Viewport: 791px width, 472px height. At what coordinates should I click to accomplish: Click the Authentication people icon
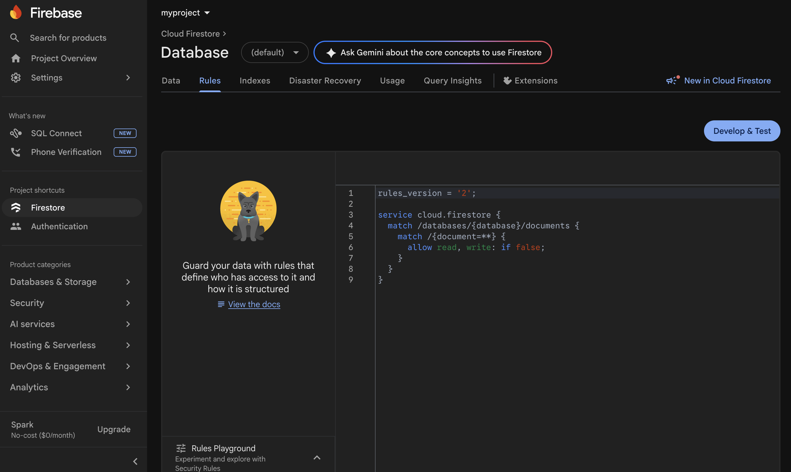tap(16, 226)
